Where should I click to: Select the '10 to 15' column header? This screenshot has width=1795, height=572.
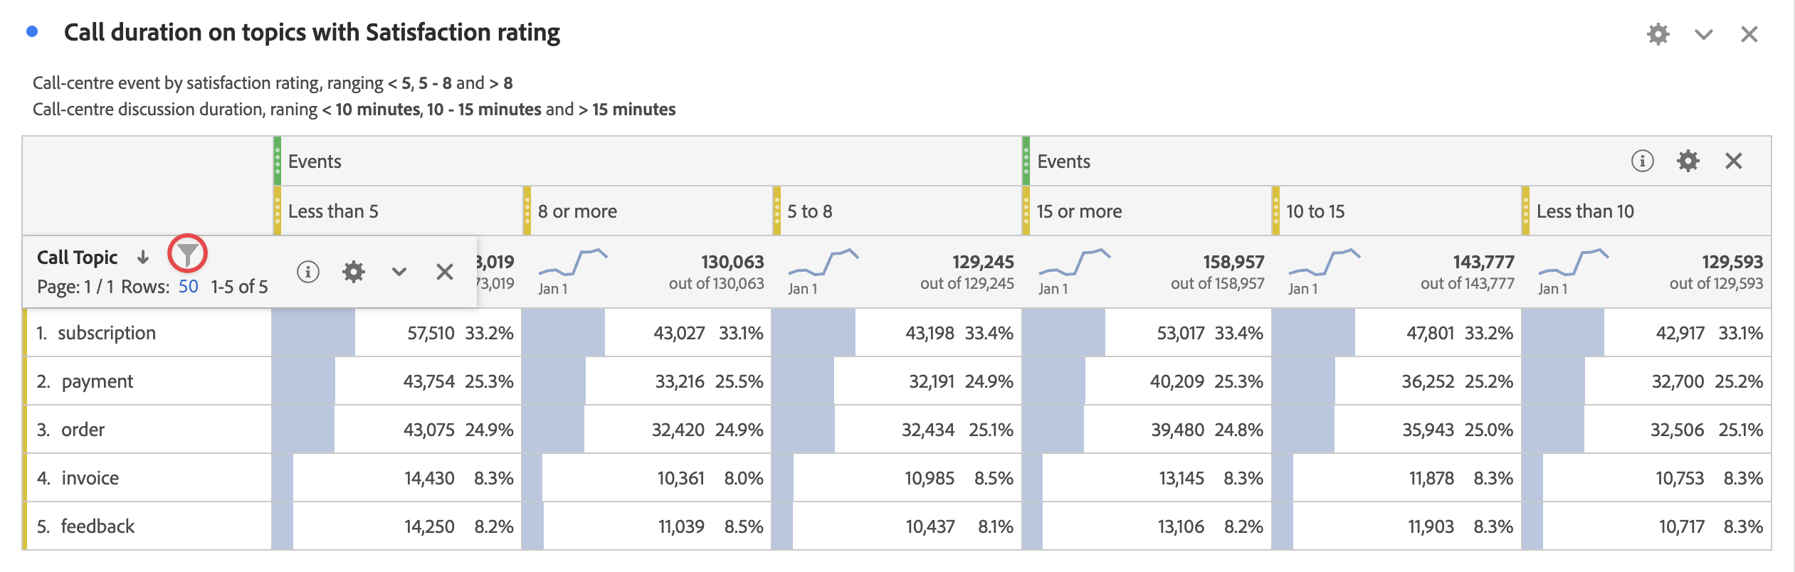click(x=1315, y=211)
